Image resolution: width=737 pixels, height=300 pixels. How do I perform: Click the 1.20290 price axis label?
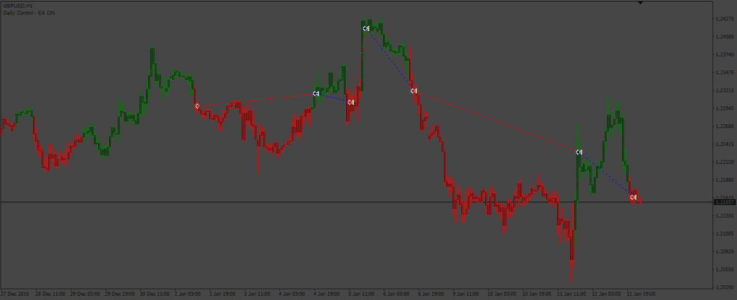[724, 288]
